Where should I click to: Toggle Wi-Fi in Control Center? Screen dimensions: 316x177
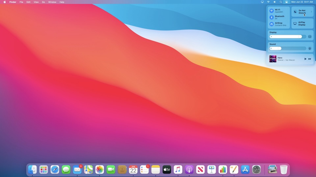pos(272,10)
